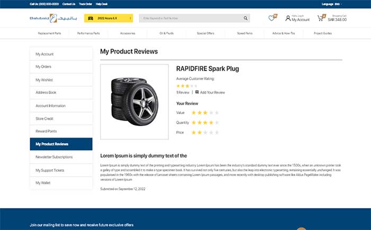371x230 pixels.
Task: Click the Price rating stars
Action: pyautogui.click(x=205, y=133)
